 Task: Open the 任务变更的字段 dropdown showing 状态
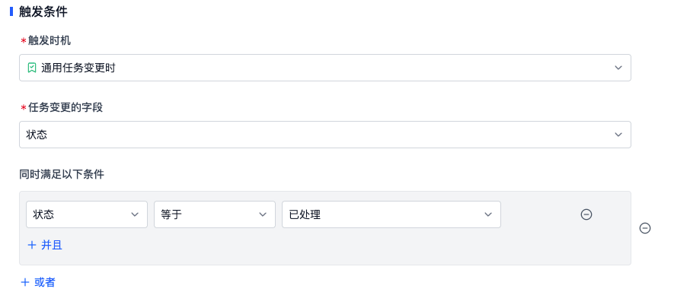click(324, 135)
